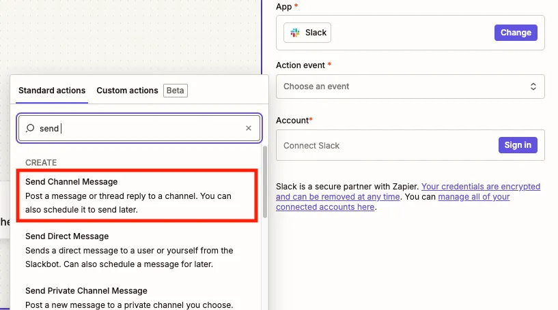Viewport: 558px width, 310px height.
Task: Open the Action event dropdown arrows
Action: [533, 87]
